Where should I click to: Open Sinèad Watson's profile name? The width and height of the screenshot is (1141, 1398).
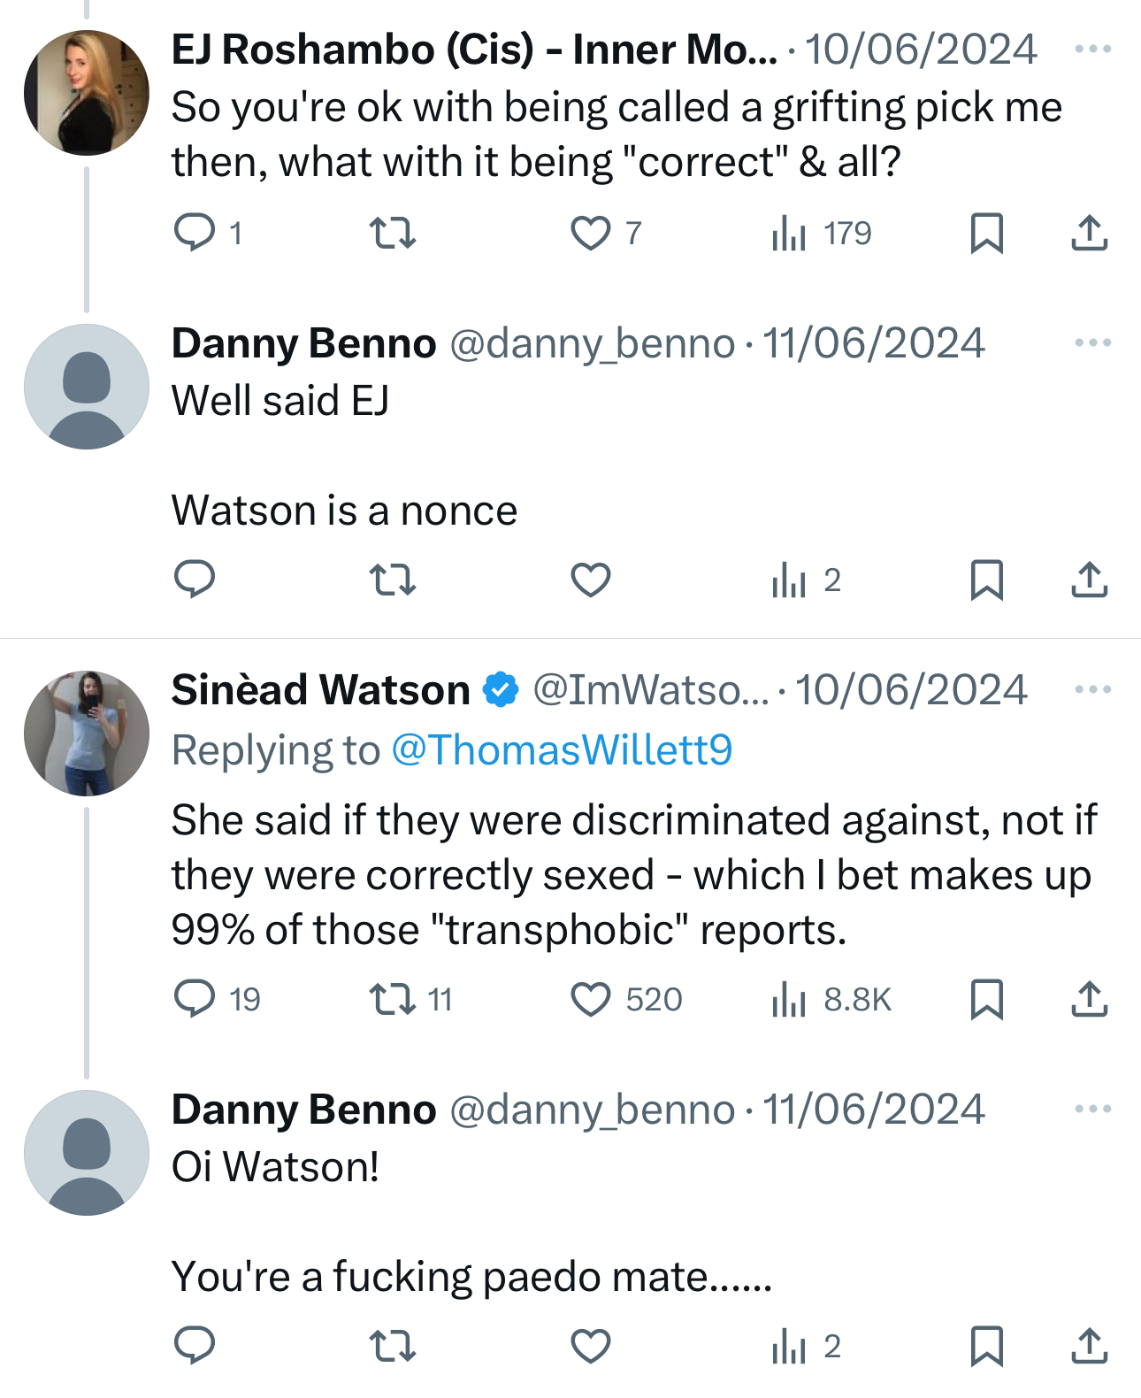[x=320, y=690]
